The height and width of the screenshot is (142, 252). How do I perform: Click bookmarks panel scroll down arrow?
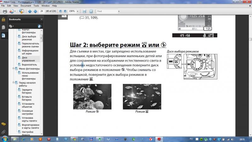[x=42, y=134]
